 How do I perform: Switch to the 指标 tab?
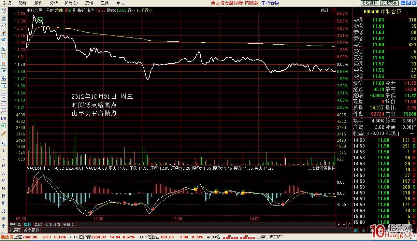28,225
